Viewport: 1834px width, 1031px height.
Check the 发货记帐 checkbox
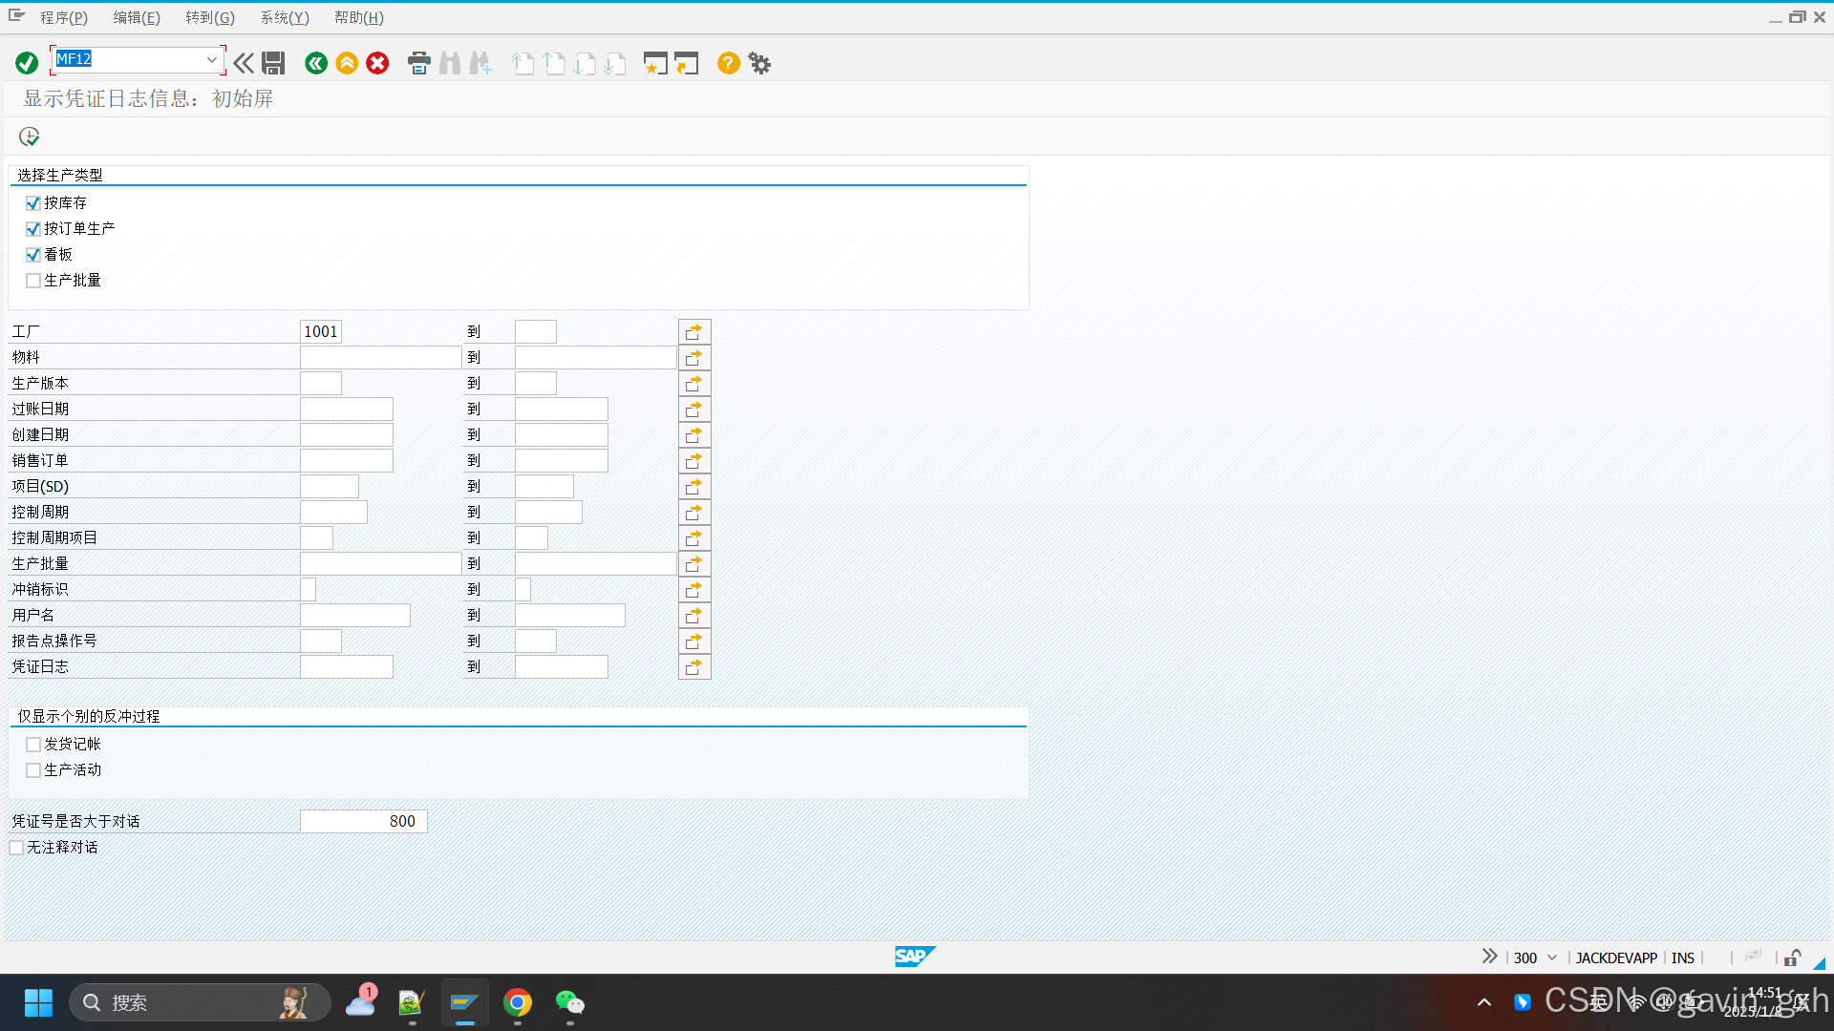pyautogui.click(x=33, y=745)
